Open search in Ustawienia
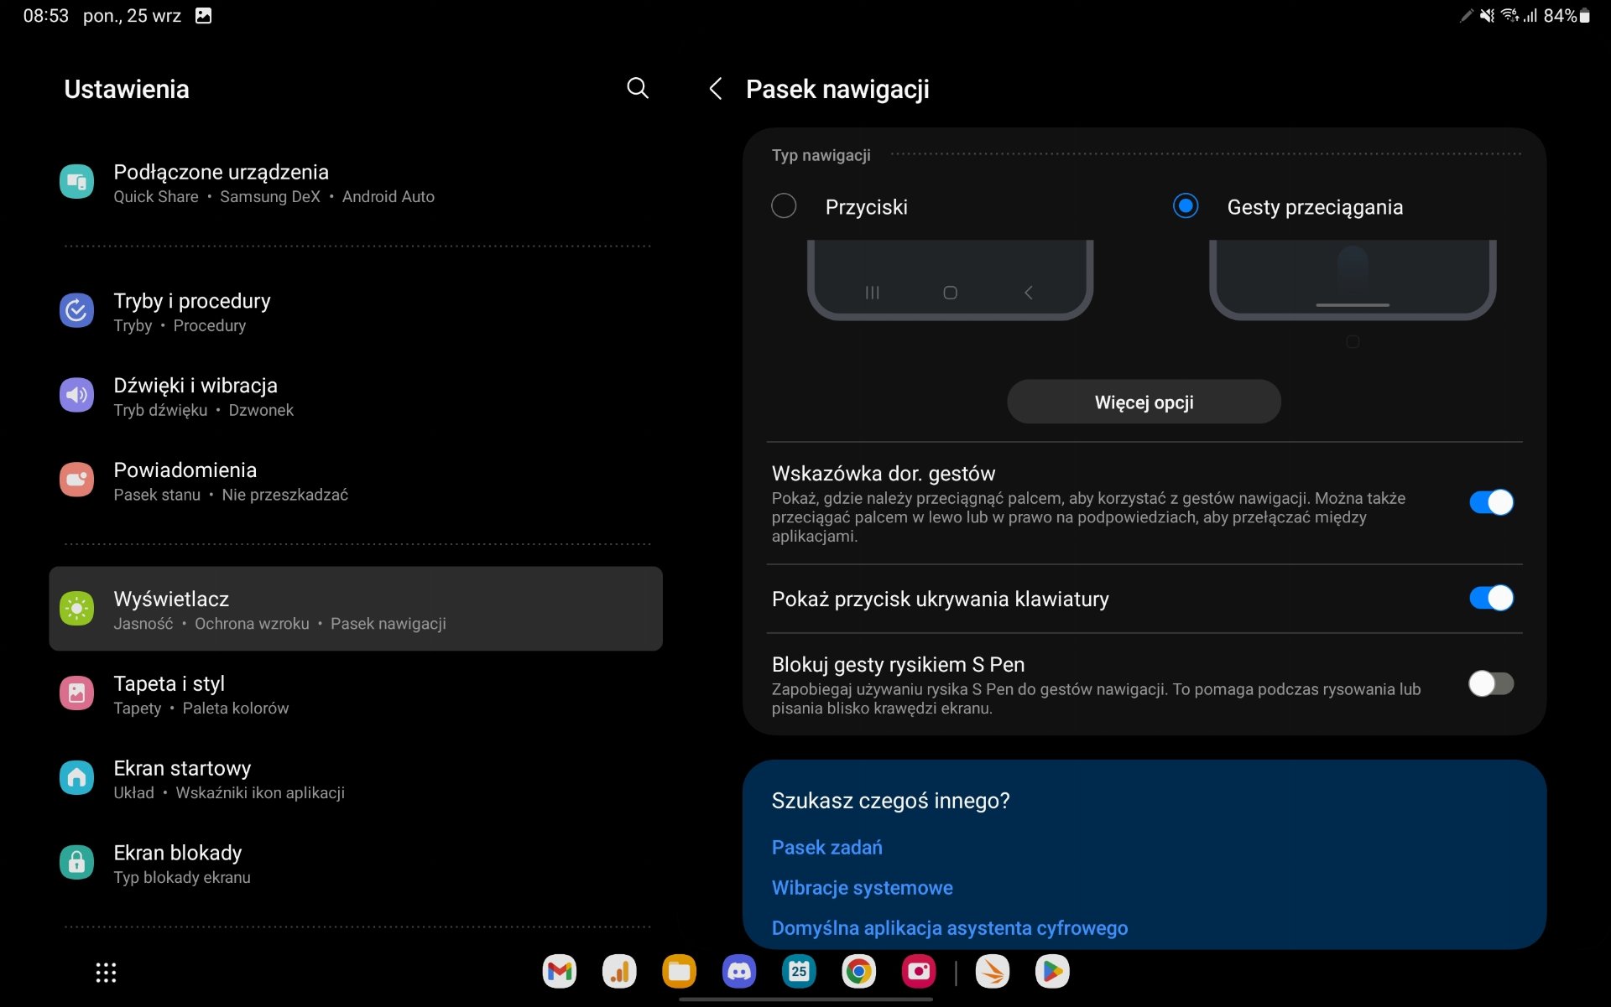Image resolution: width=1611 pixels, height=1007 pixels. tap(638, 88)
